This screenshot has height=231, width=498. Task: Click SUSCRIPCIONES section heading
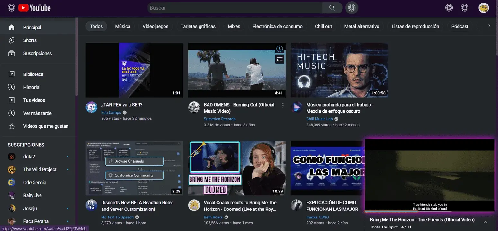(x=26, y=145)
